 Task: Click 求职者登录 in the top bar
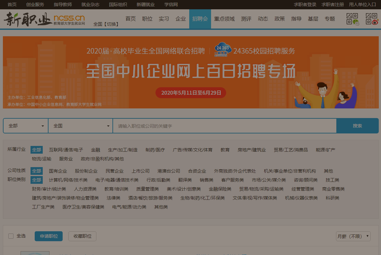[x=305, y=4]
